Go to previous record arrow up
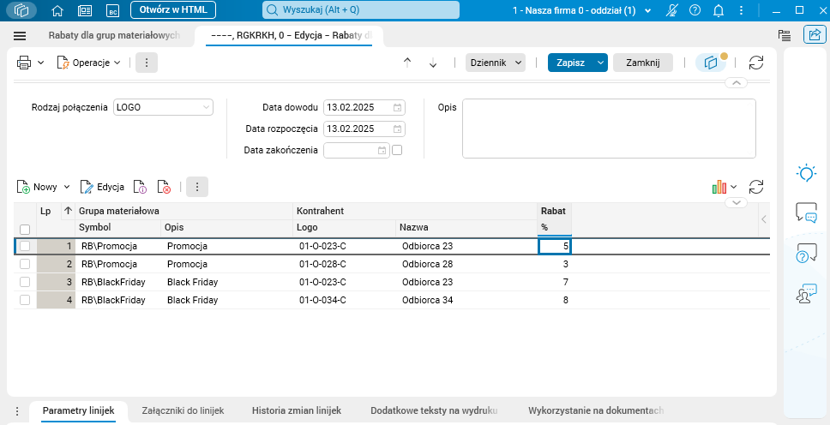The height and width of the screenshot is (425, 830). tap(407, 63)
